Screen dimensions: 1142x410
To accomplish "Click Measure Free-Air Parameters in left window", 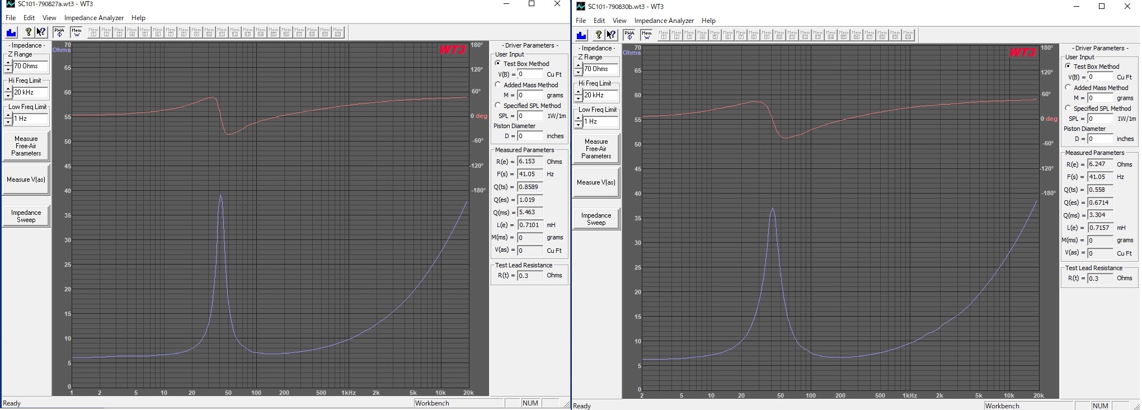I will point(26,146).
